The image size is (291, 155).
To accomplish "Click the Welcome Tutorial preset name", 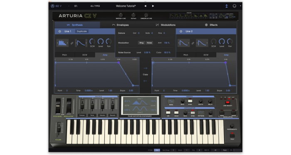I will [x=126, y=6].
